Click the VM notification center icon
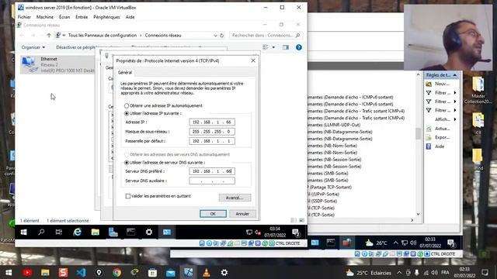 (296, 232)
